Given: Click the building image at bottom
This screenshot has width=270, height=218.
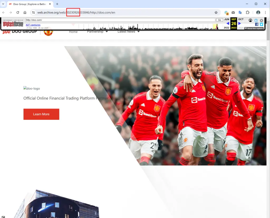Looking at the screenshot, I should pyautogui.click(x=57, y=204).
